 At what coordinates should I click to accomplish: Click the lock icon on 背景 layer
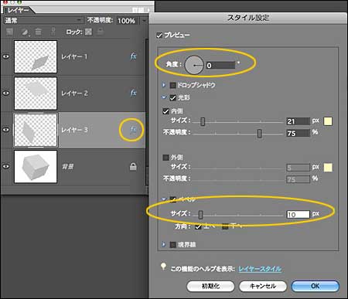click(x=133, y=167)
